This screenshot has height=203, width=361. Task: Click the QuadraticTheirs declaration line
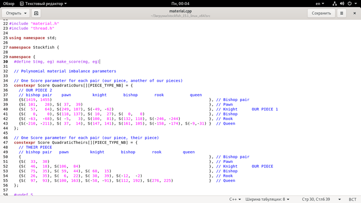coord(75,143)
